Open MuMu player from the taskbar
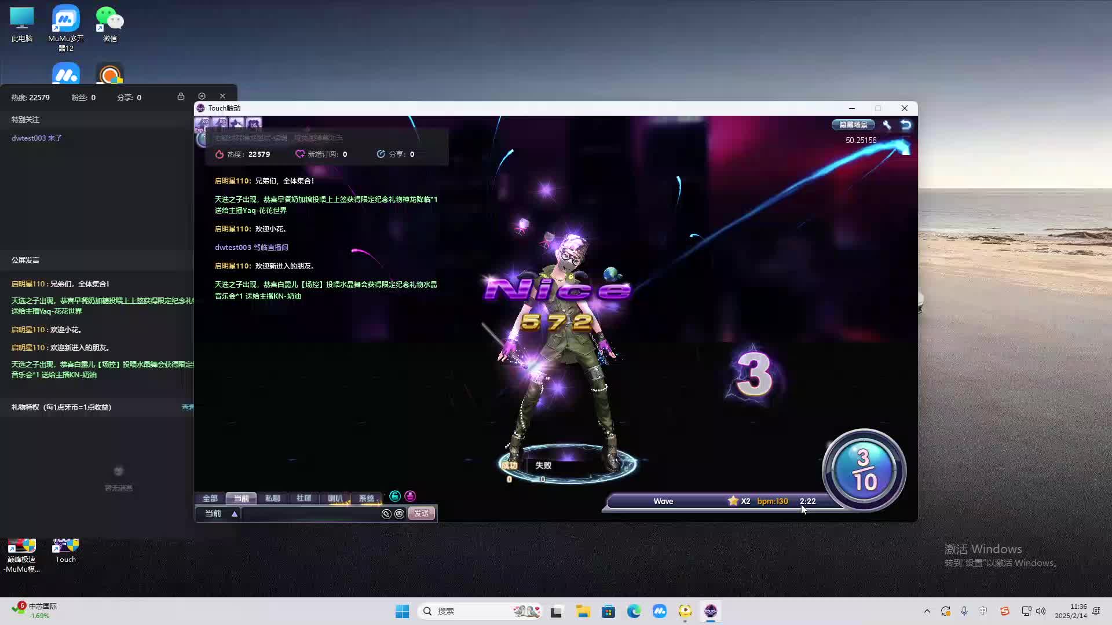Image resolution: width=1112 pixels, height=625 pixels. [x=660, y=611]
